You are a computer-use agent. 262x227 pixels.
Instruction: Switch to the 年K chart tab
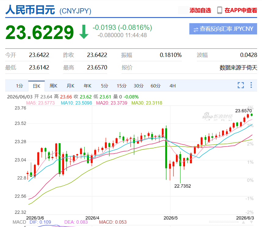pyautogui.click(x=87, y=86)
